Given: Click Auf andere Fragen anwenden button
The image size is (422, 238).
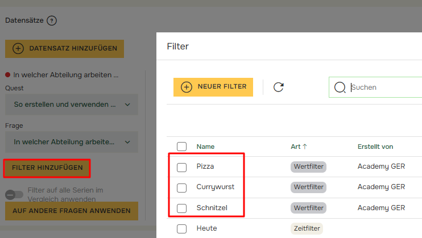Looking at the screenshot, I should [72, 211].
